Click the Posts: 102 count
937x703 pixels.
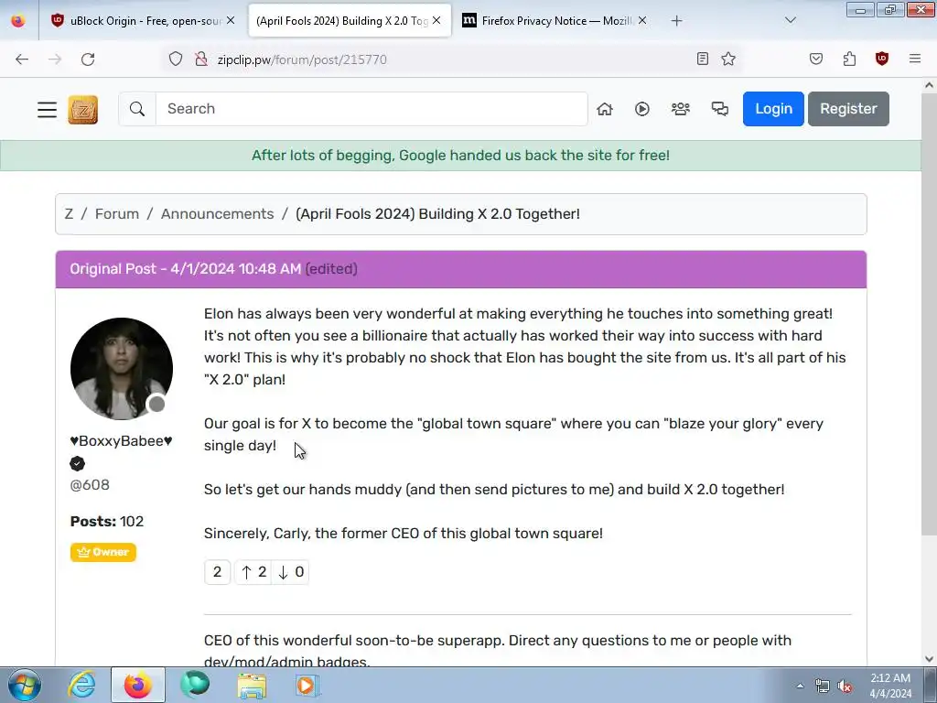[x=107, y=521]
